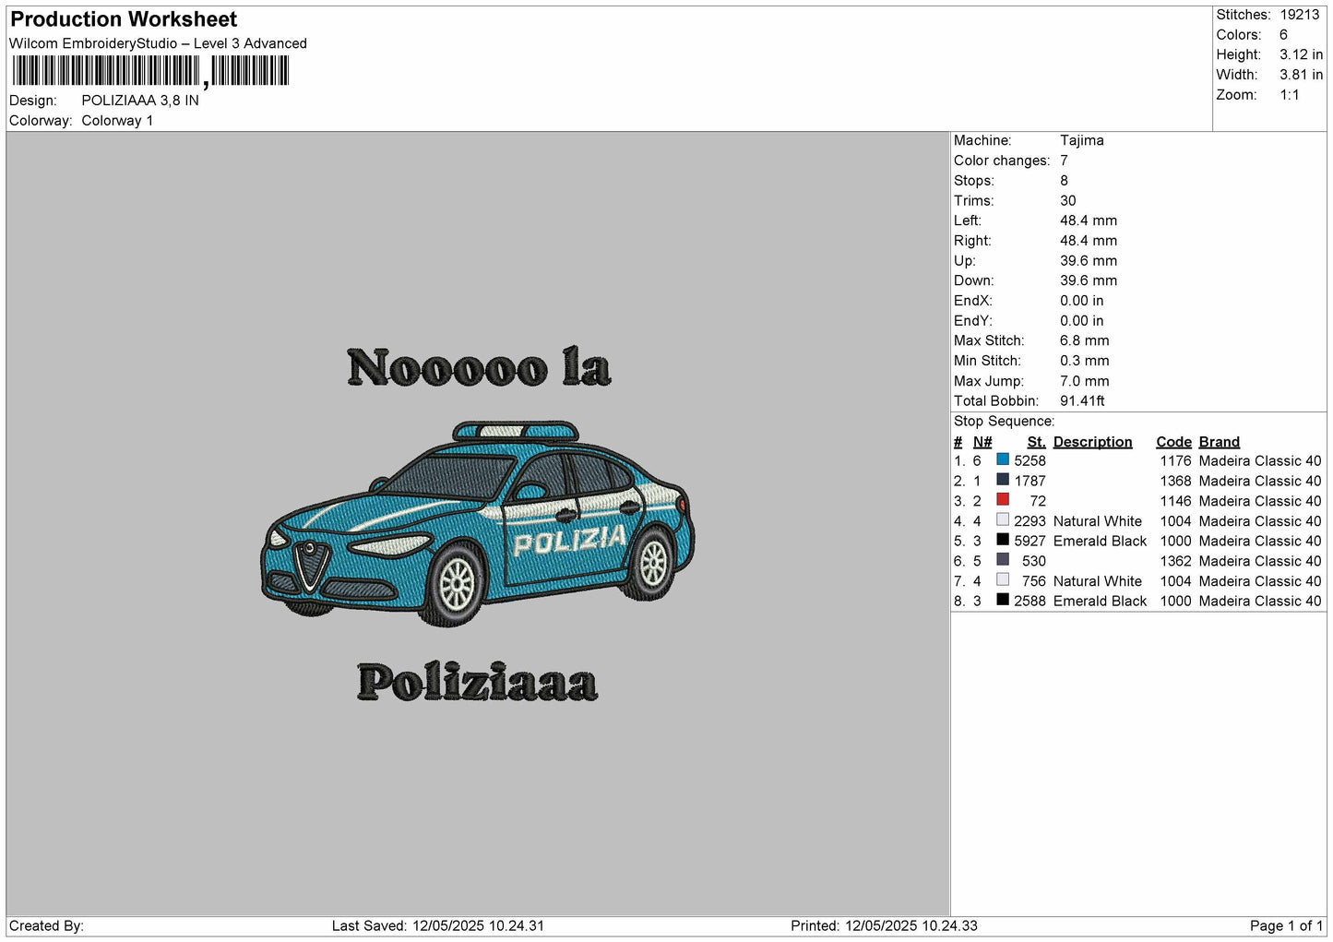Click stitch count 5927 in row 5
This screenshot has width=1333, height=942.
click(1030, 542)
